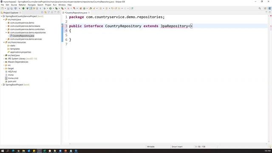Screen dimensions: 272x153
Task: Click the Open Perspective icon
Action: click(265, 8)
